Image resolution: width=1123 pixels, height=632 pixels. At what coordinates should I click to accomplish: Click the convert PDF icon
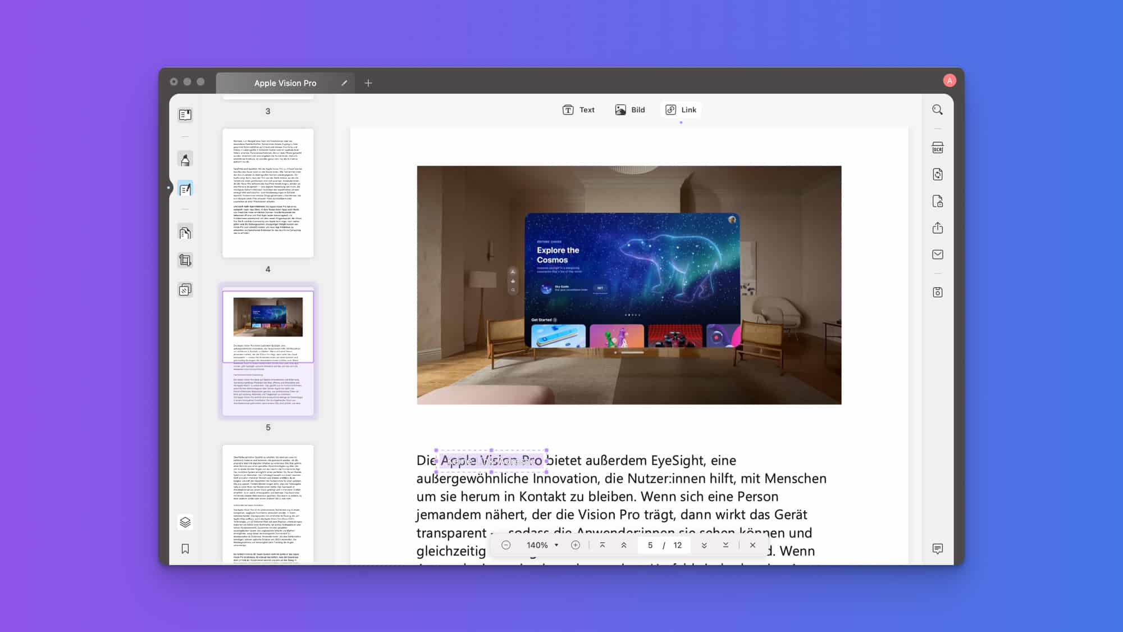pos(937,174)
